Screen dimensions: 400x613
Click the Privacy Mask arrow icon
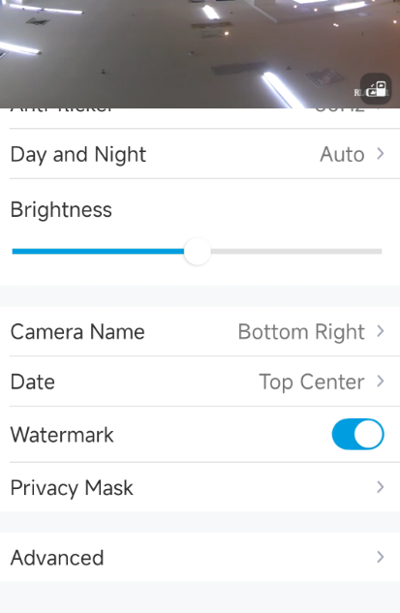(380, 487)
